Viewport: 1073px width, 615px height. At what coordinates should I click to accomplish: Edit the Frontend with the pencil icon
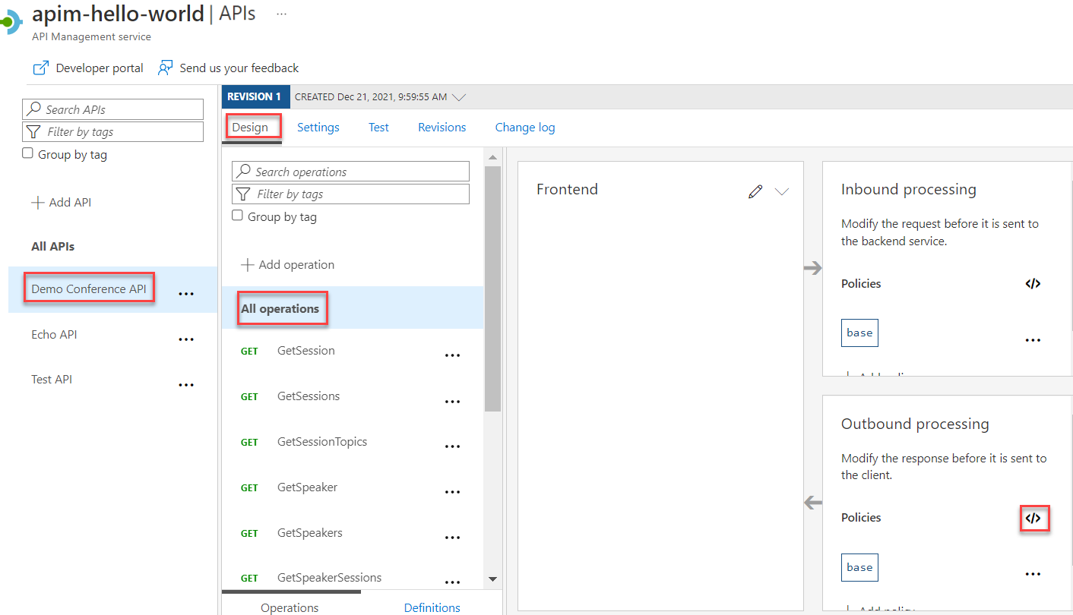(755, 192)
